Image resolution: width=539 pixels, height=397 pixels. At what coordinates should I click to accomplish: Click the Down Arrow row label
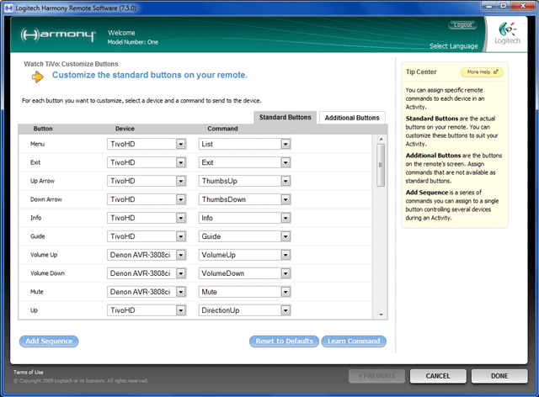[46, 199]
